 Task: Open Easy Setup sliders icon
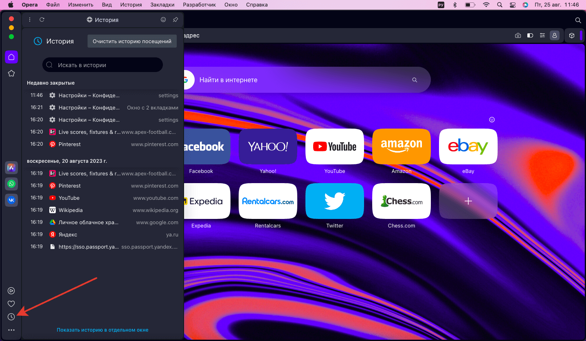pyautogui.click(x=542, y=35)
